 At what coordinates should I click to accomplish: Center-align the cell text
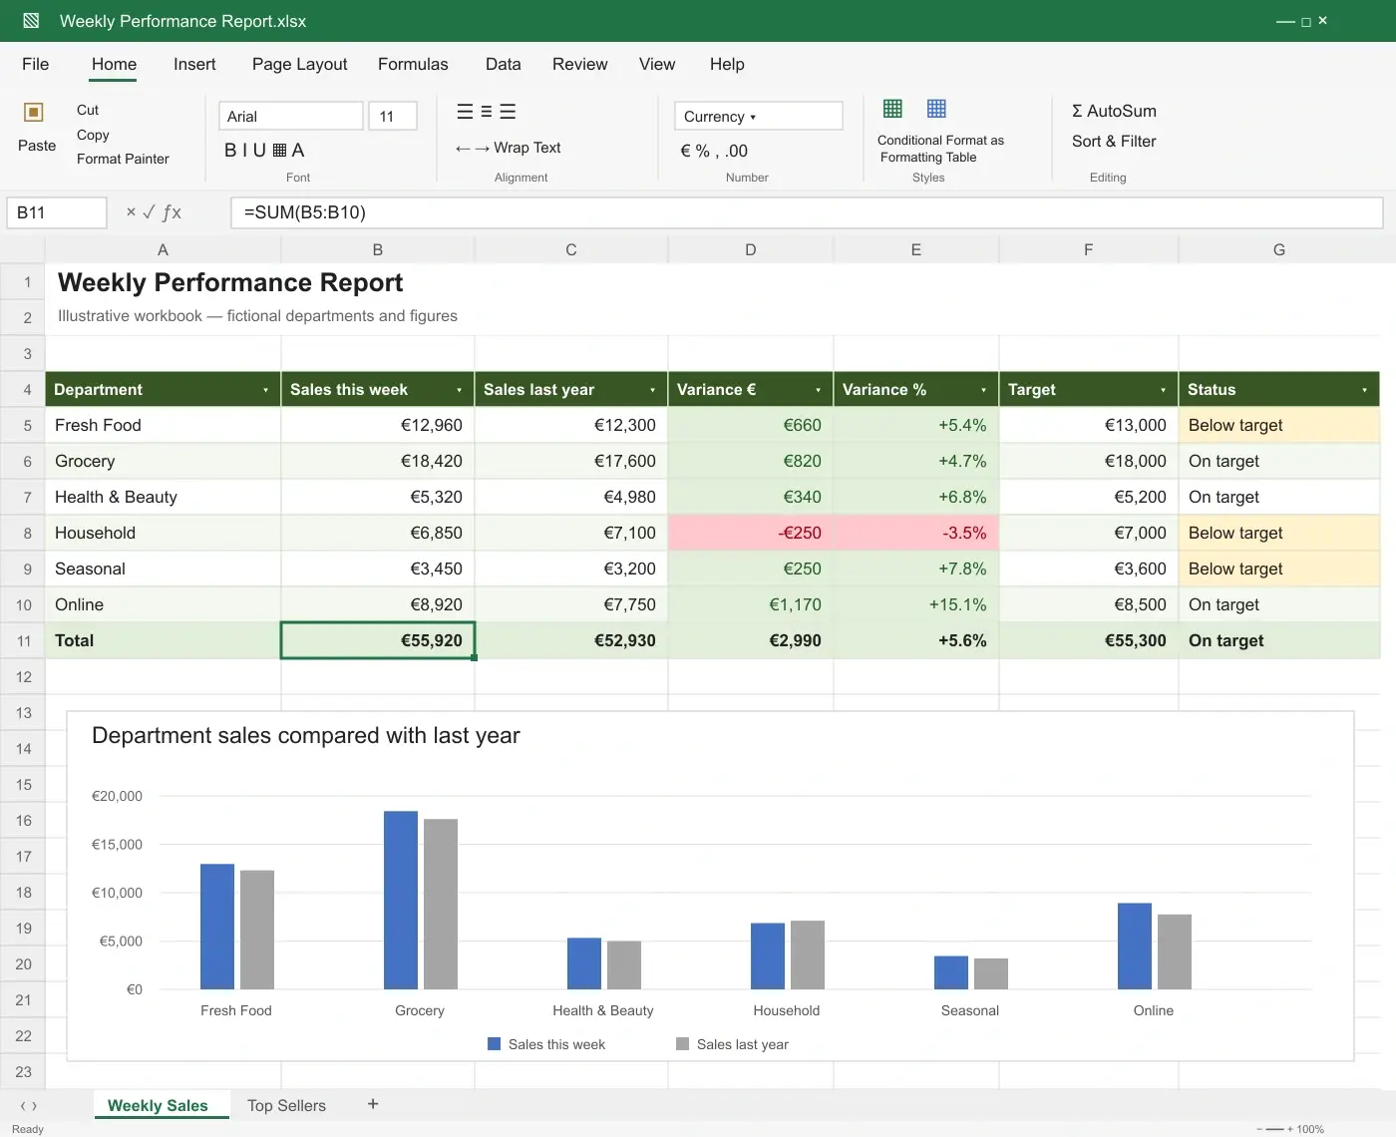click(487, 112)
